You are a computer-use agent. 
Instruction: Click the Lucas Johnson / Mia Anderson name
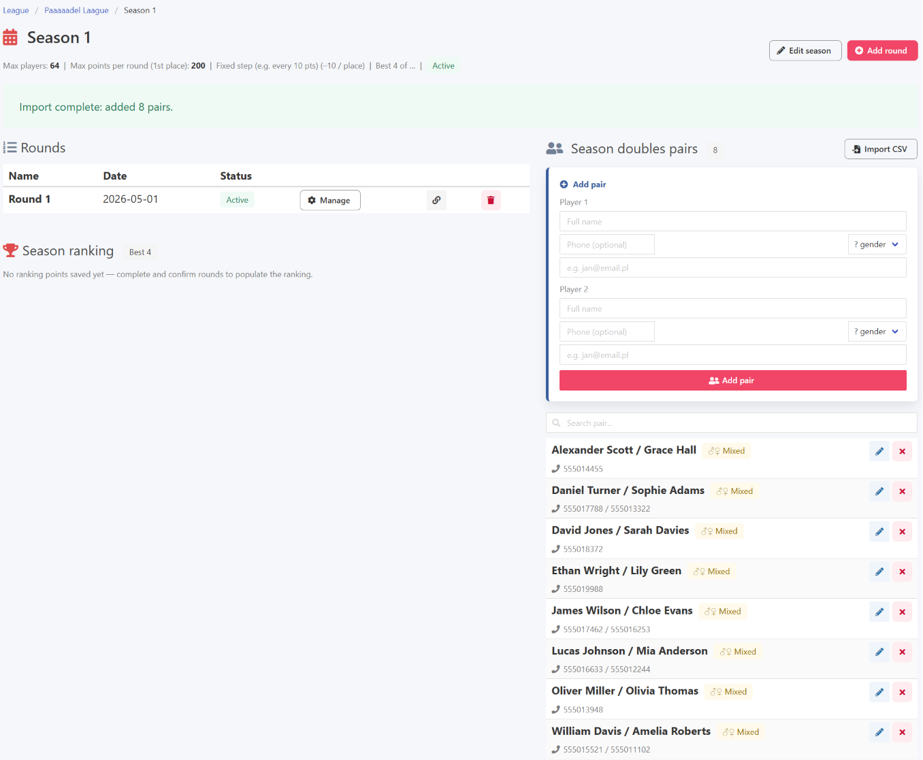(x=629, y=651)
